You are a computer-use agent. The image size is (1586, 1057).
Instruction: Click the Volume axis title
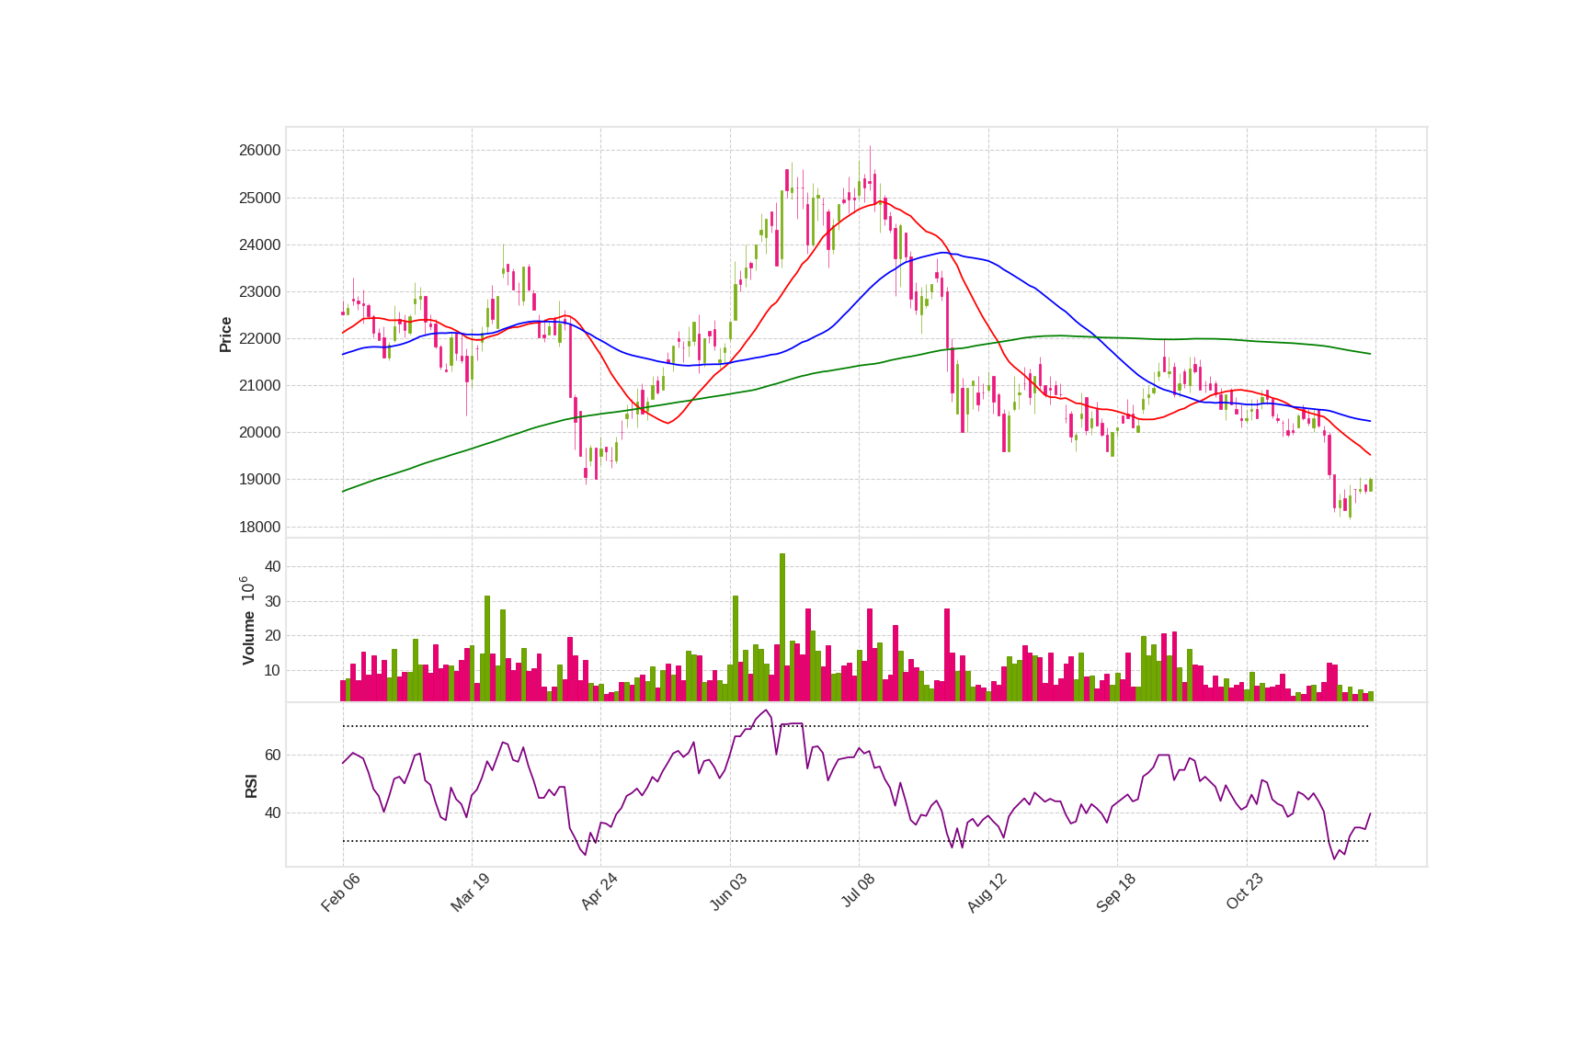[248, 638]
